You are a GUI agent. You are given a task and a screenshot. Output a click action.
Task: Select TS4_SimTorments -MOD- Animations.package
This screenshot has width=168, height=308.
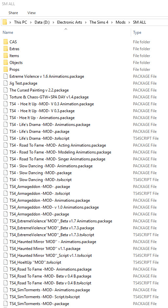click(x=50, y=290)
